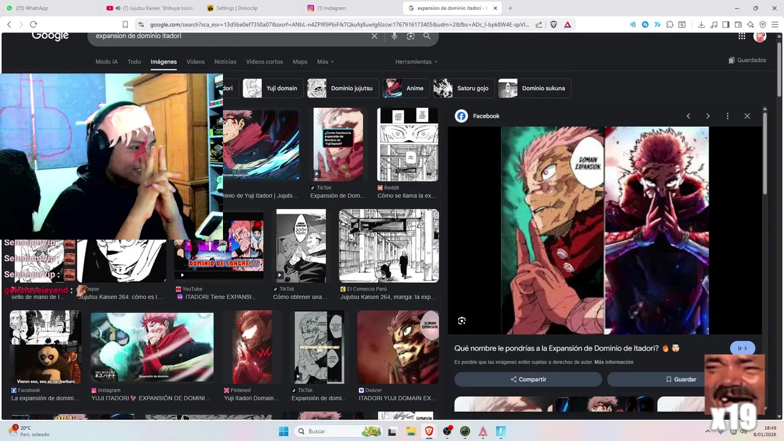This screenshot has width=784, height=441.
Task: Click the Satoru gojo filter chip
Action: tap(464, 88)
